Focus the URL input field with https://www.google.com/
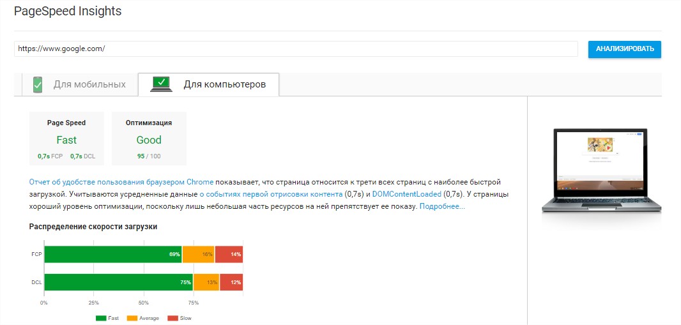Viewport: 681px width, 325px height. pyautogui.click(x=296, y=49)
